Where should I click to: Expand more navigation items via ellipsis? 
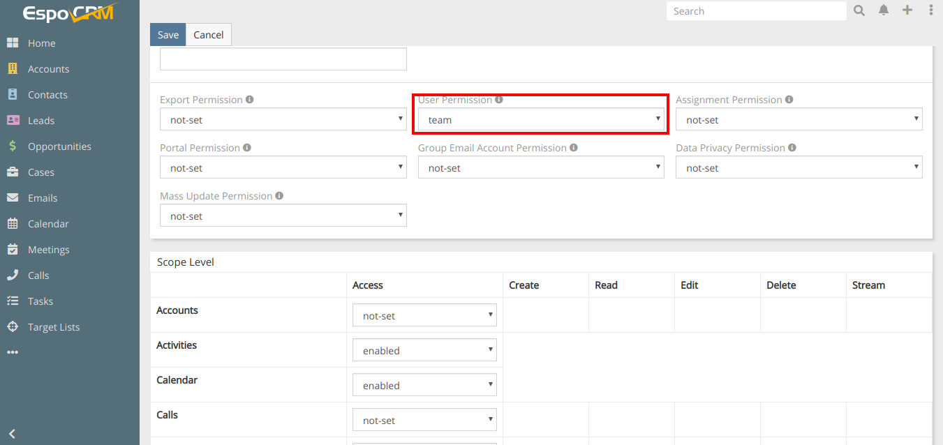(x=13, y=352)
